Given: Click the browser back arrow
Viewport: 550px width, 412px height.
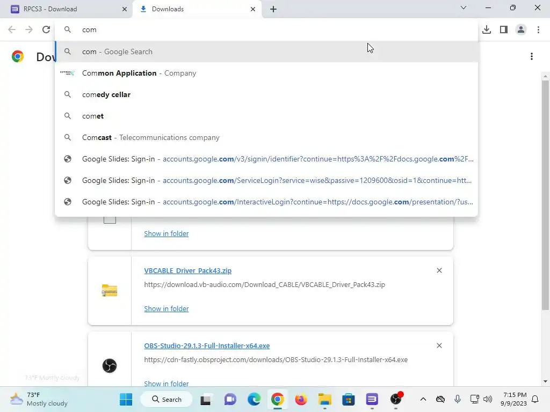Looking at the screenshot, I should click(x=12, y=30).
